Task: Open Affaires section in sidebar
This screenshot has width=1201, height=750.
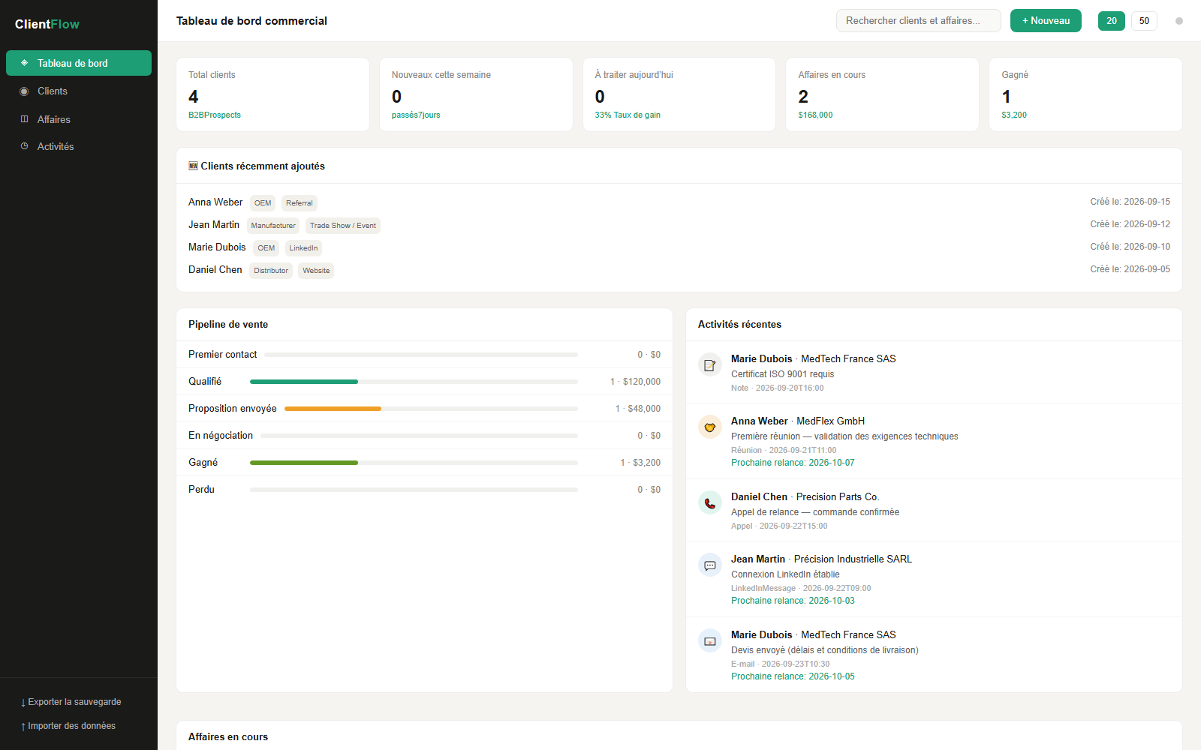Action: pos(79,119)
